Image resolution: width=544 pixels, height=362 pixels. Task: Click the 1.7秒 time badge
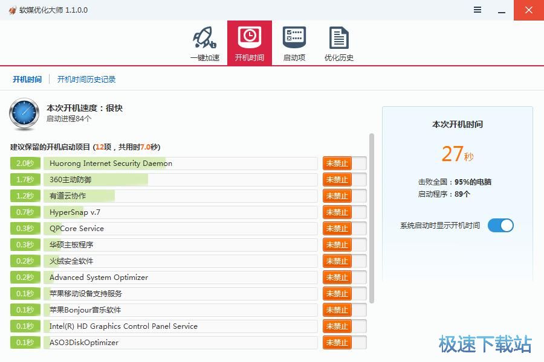[25, 179]
